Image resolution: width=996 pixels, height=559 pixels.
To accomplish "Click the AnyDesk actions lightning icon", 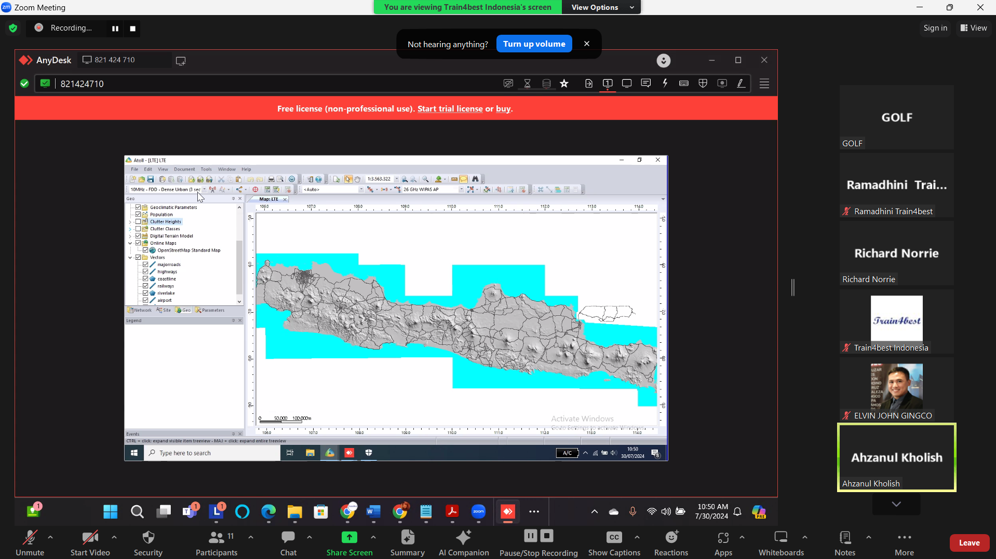I will pos(665,83).
